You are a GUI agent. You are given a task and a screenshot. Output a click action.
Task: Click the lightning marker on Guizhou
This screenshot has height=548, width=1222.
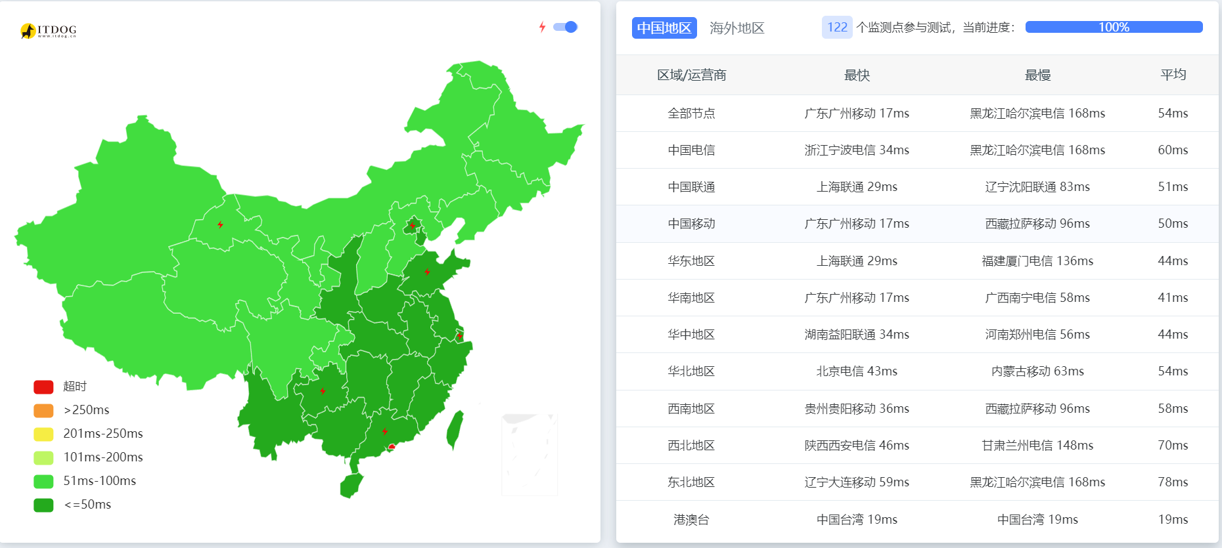coord(323,390)
